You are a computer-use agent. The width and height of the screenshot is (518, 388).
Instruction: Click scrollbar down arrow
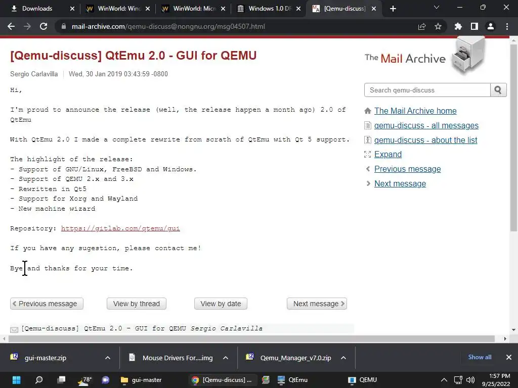[x=513, y=329]
